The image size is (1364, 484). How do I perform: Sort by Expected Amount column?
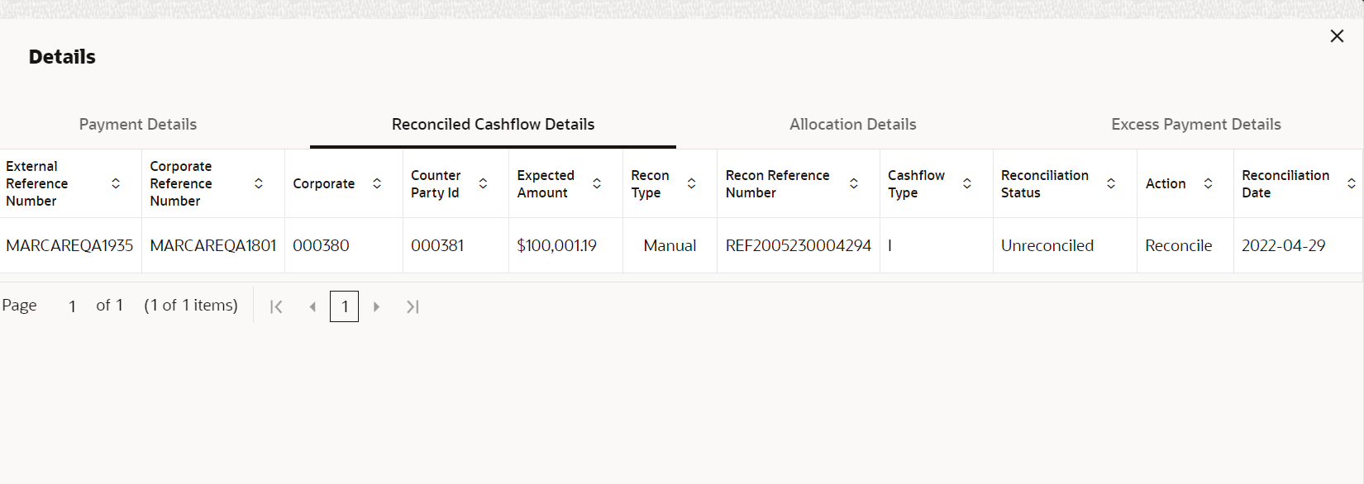tap(597, 183)
